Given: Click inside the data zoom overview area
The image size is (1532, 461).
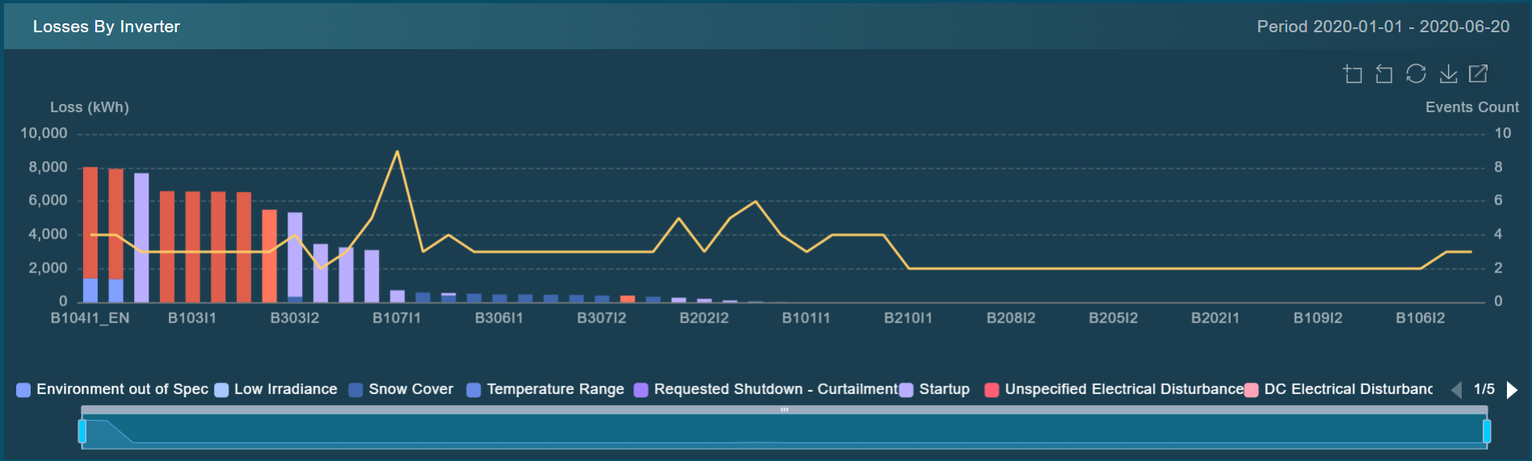Looking at the screenshot, I should point(784,431).
